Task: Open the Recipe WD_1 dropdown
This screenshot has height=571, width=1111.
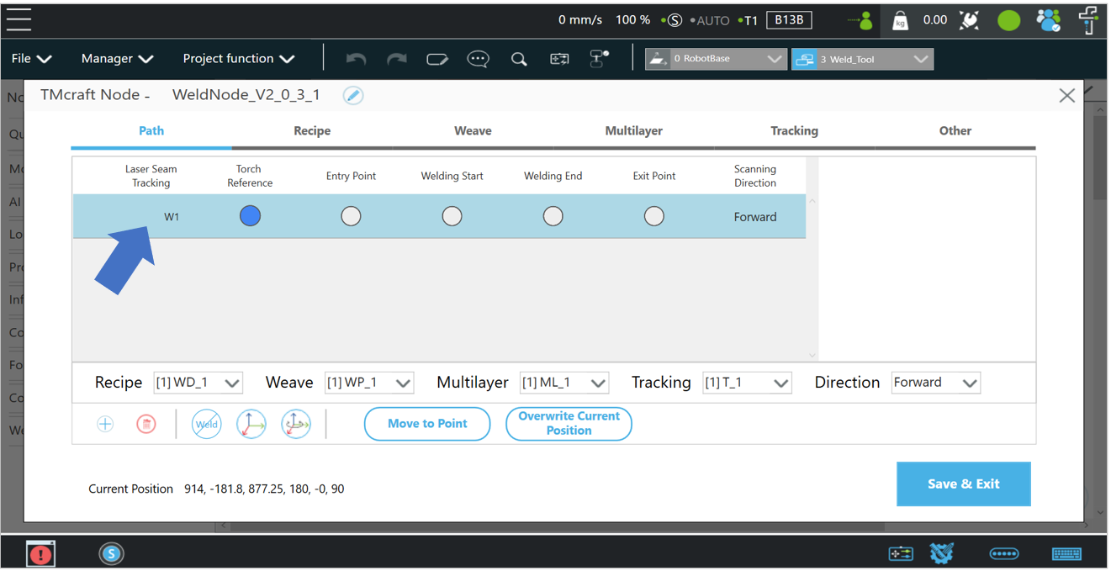Action: click(198, 383)
